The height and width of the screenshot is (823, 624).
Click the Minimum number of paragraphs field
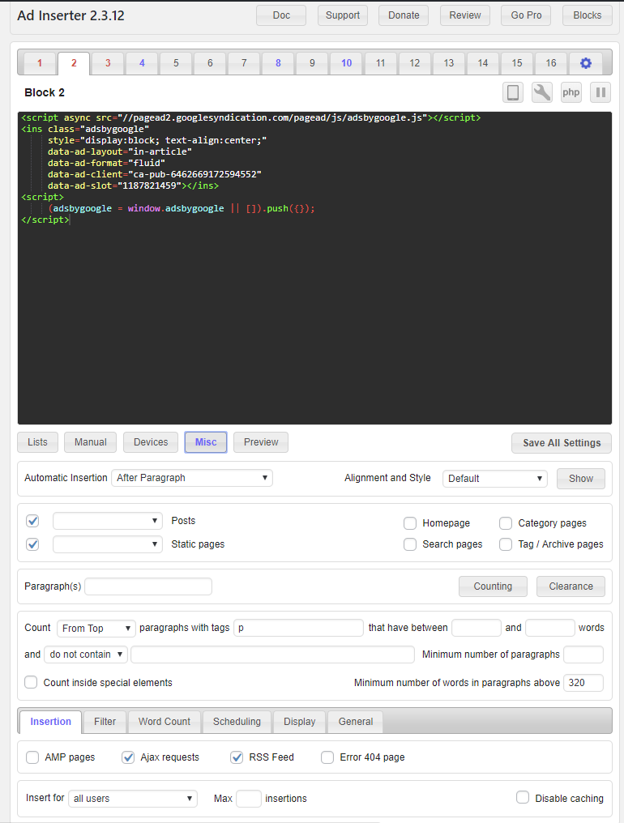[x=583, y=655]
